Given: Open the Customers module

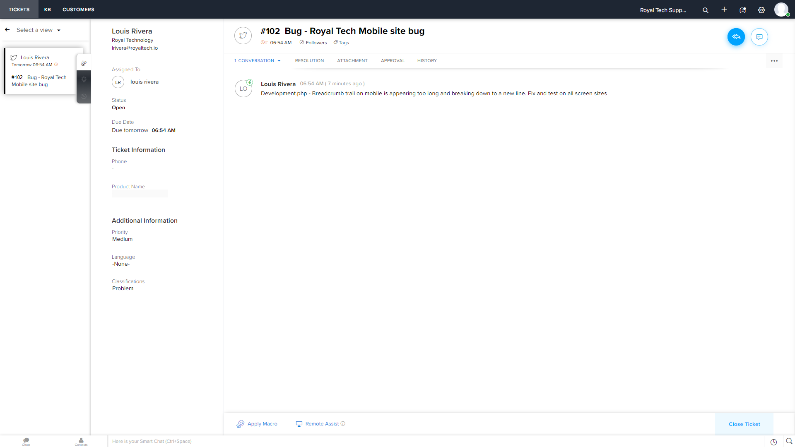Looking at the screenshot, I should 78,9.
